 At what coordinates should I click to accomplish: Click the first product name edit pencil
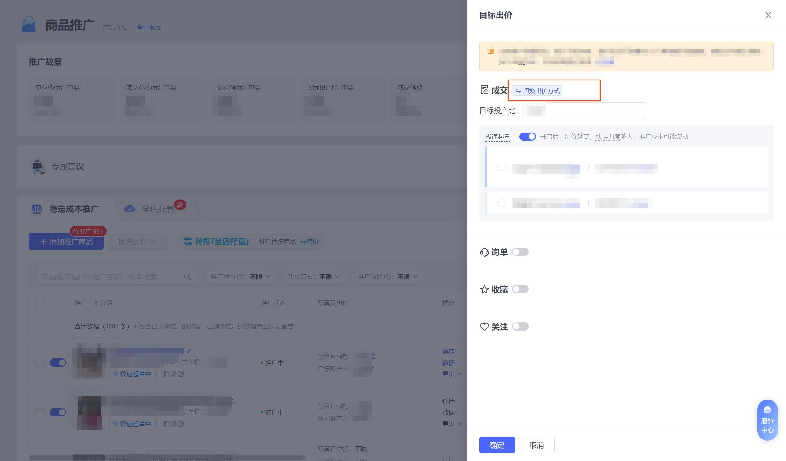(x=189, y=352)
